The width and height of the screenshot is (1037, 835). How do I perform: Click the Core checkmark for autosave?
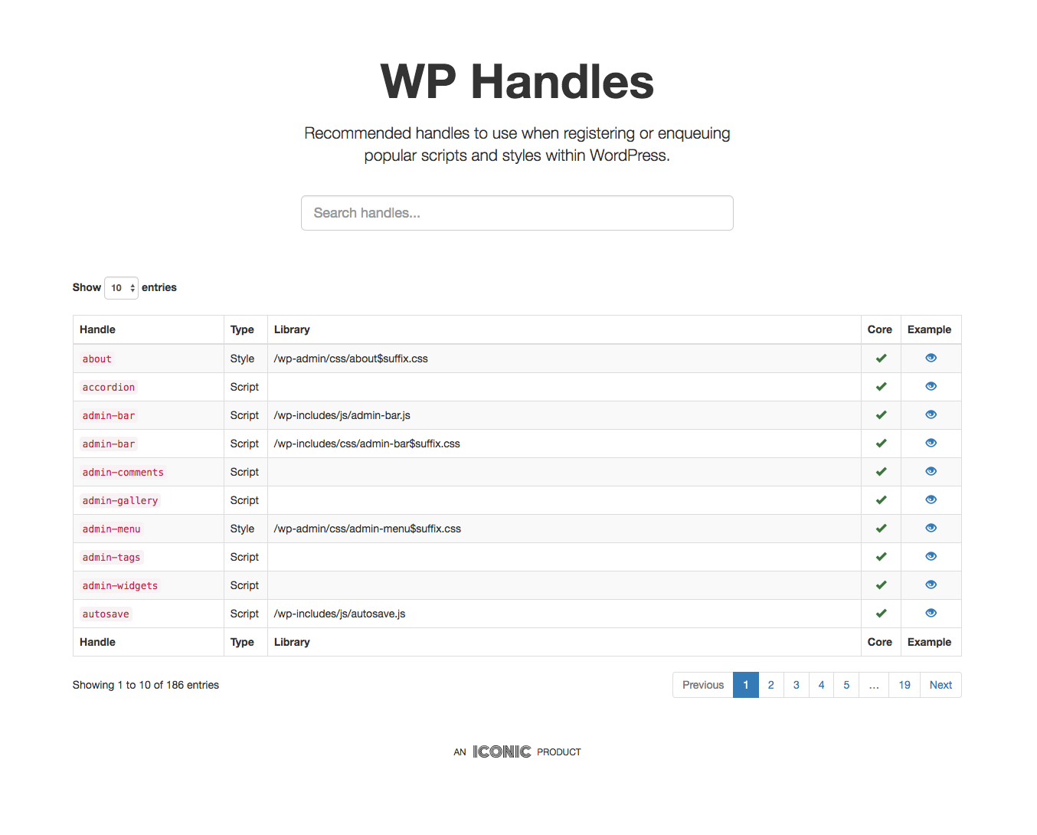point(881,613)
